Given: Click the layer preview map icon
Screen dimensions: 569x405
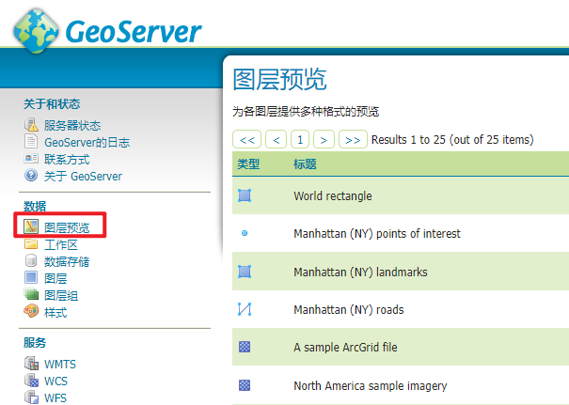Looking at the screenshot, I should (31, 226).
